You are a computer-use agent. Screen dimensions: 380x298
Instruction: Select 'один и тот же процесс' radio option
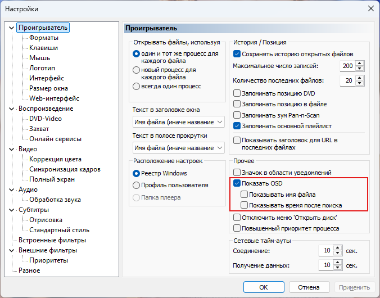[x=136, y=54]
